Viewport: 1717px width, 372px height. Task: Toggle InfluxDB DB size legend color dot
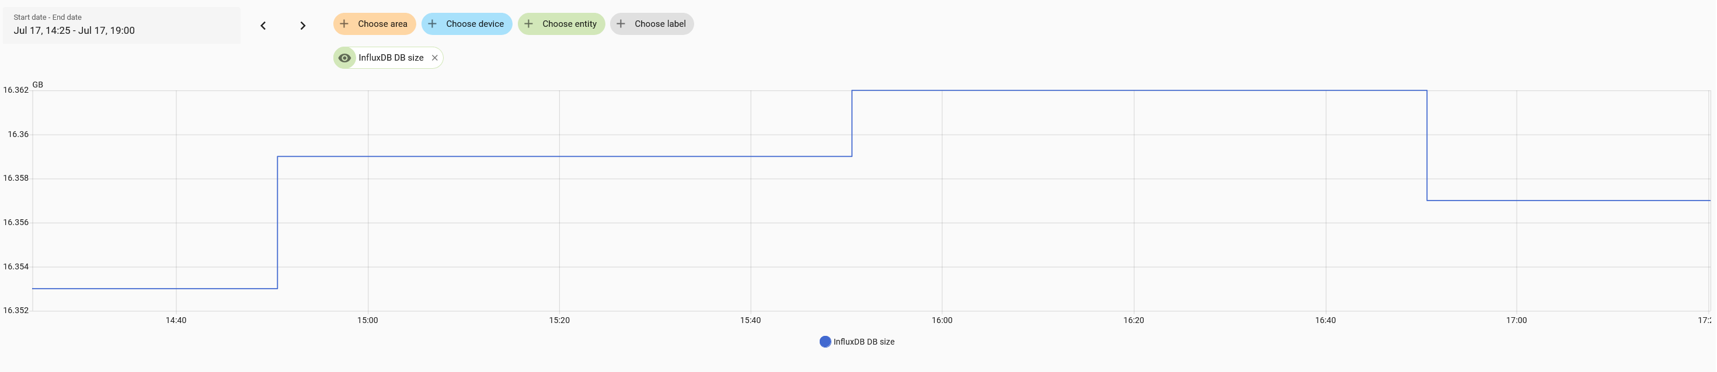[824, 342]
